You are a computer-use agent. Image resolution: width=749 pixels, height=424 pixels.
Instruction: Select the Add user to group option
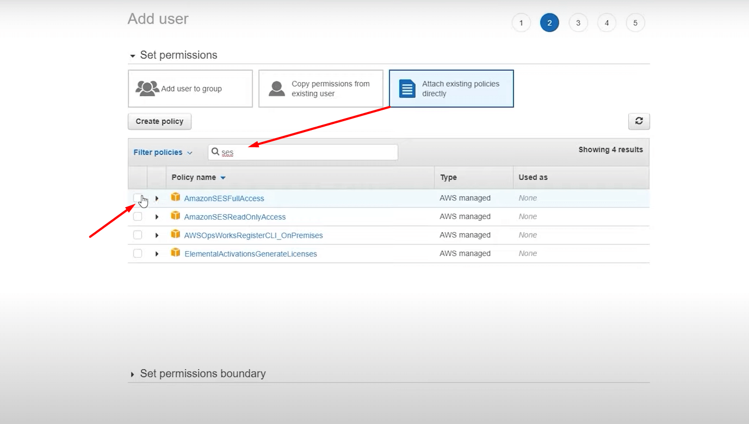click(x=190, y=89)
